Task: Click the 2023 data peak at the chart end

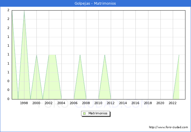Action: tap(179, 55)
